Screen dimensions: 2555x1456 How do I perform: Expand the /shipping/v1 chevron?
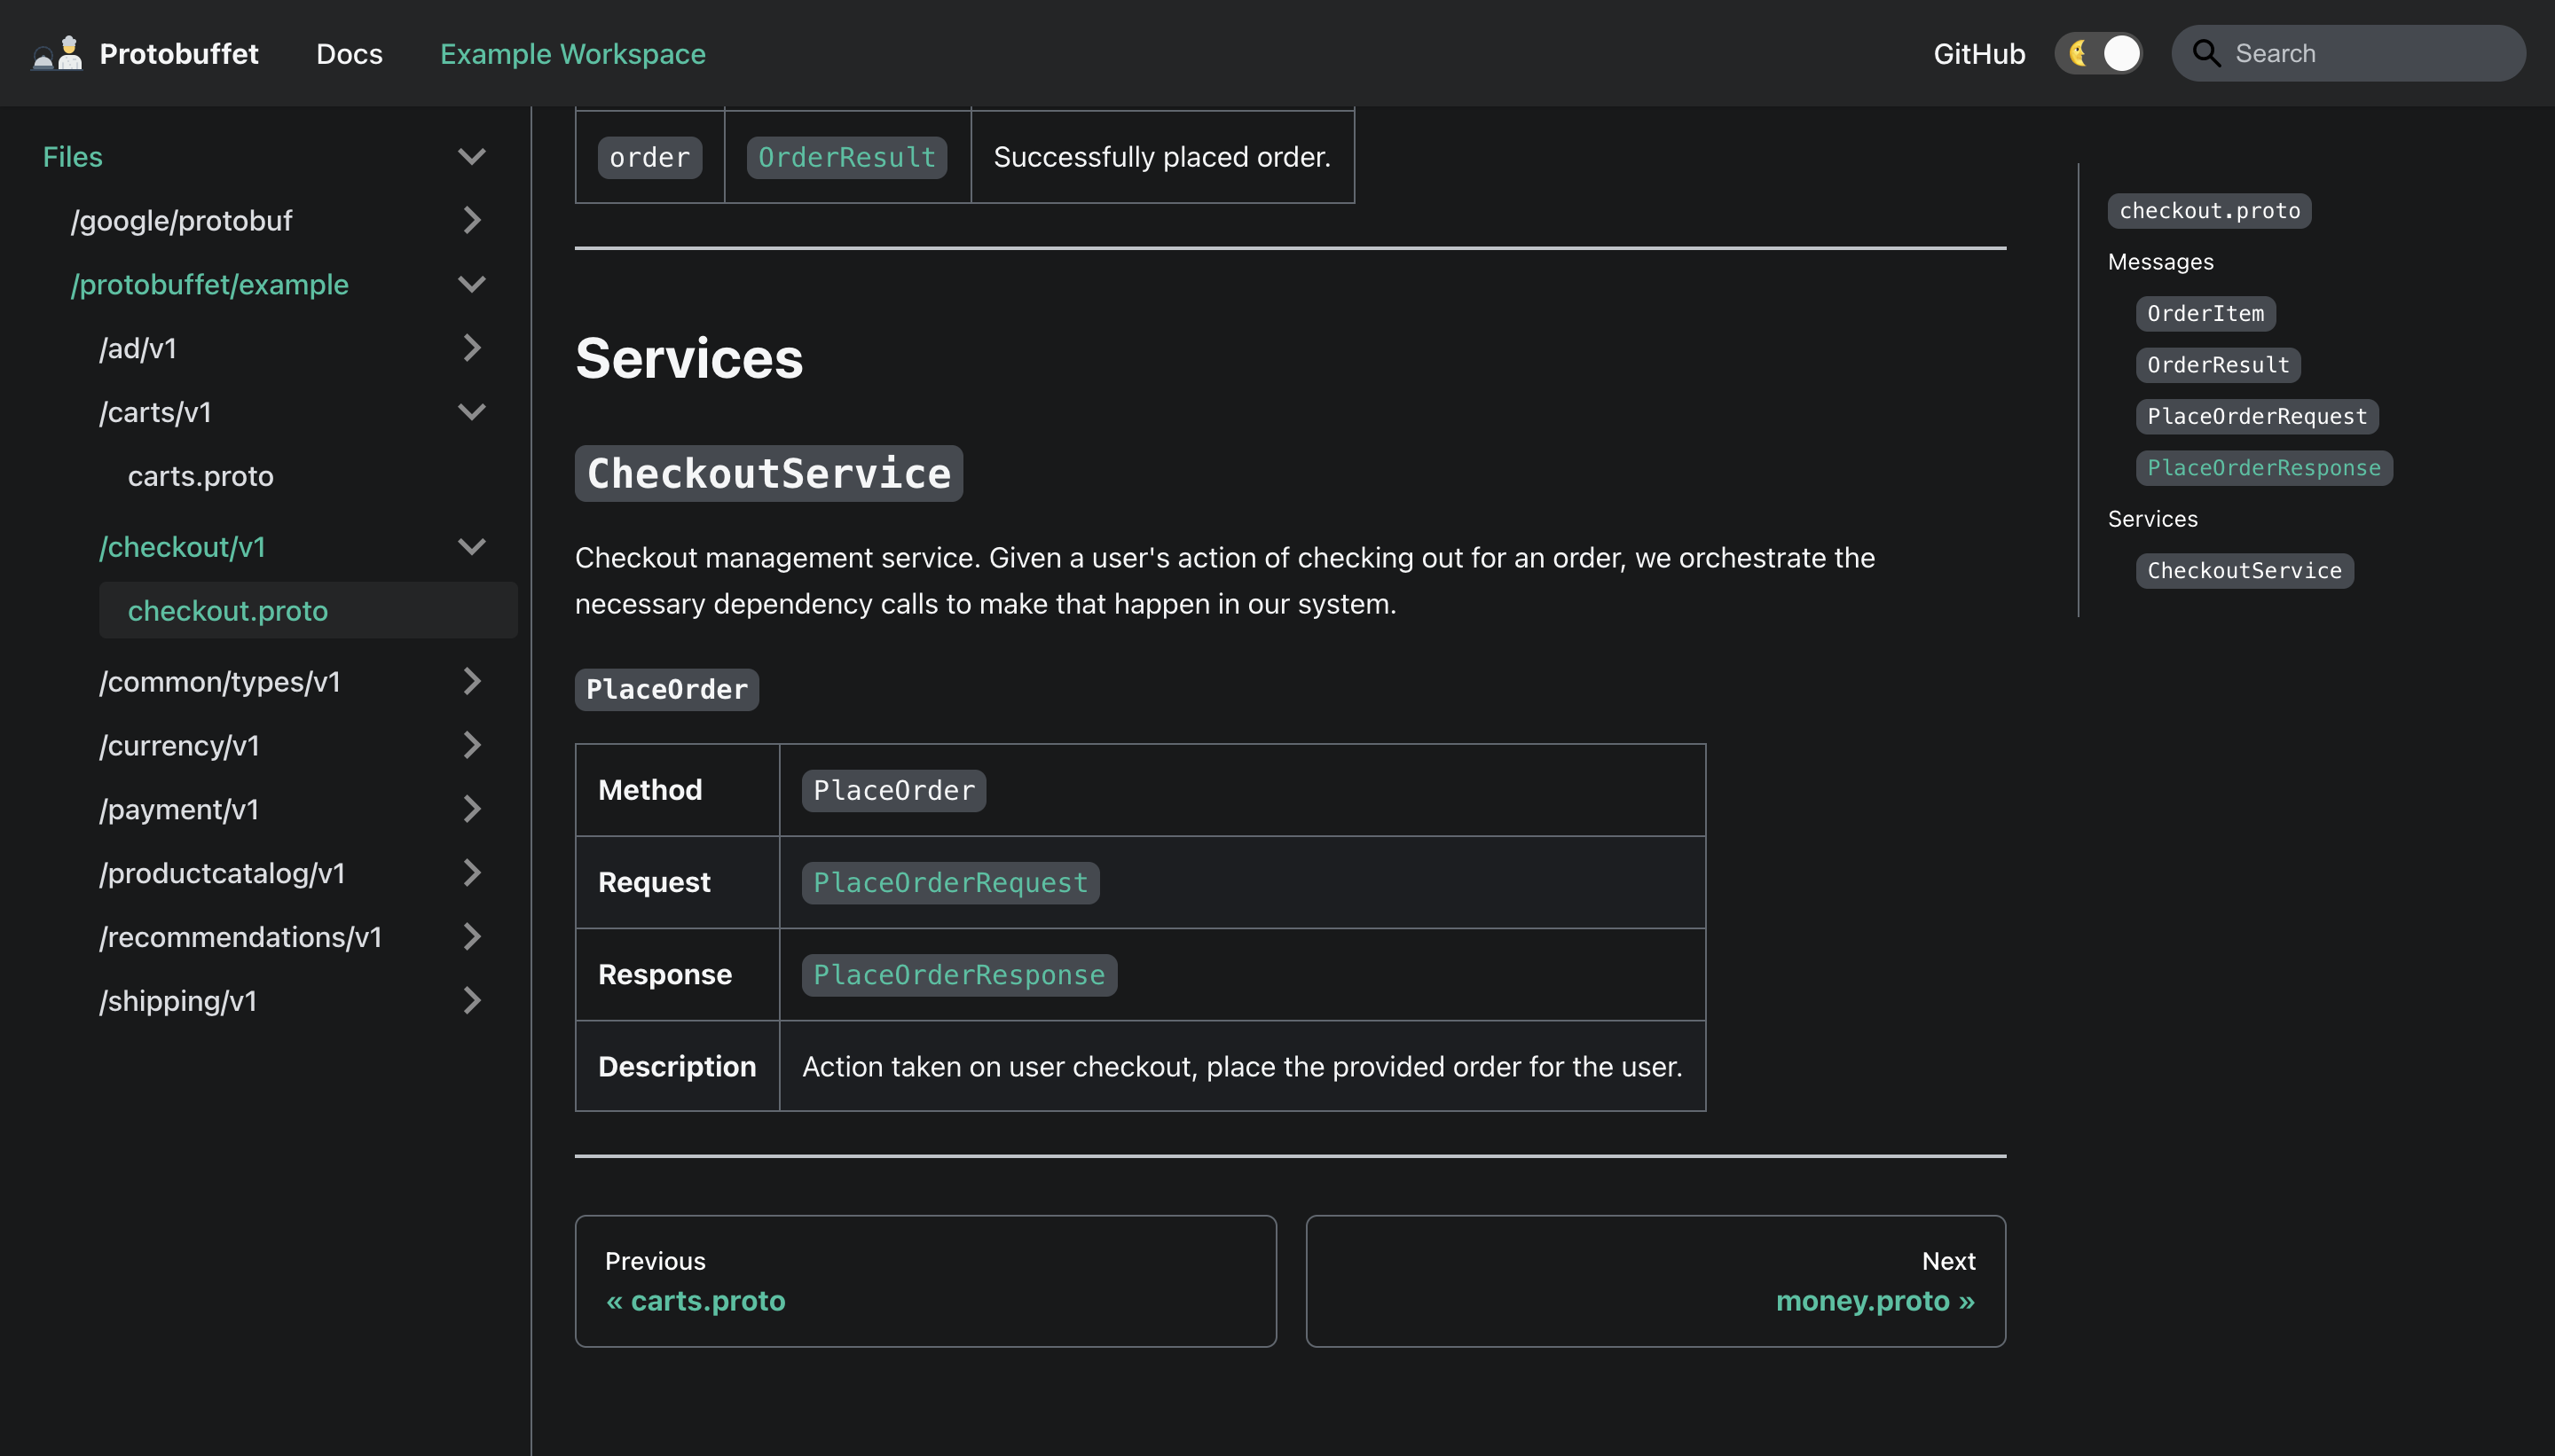click(471, 1001)
